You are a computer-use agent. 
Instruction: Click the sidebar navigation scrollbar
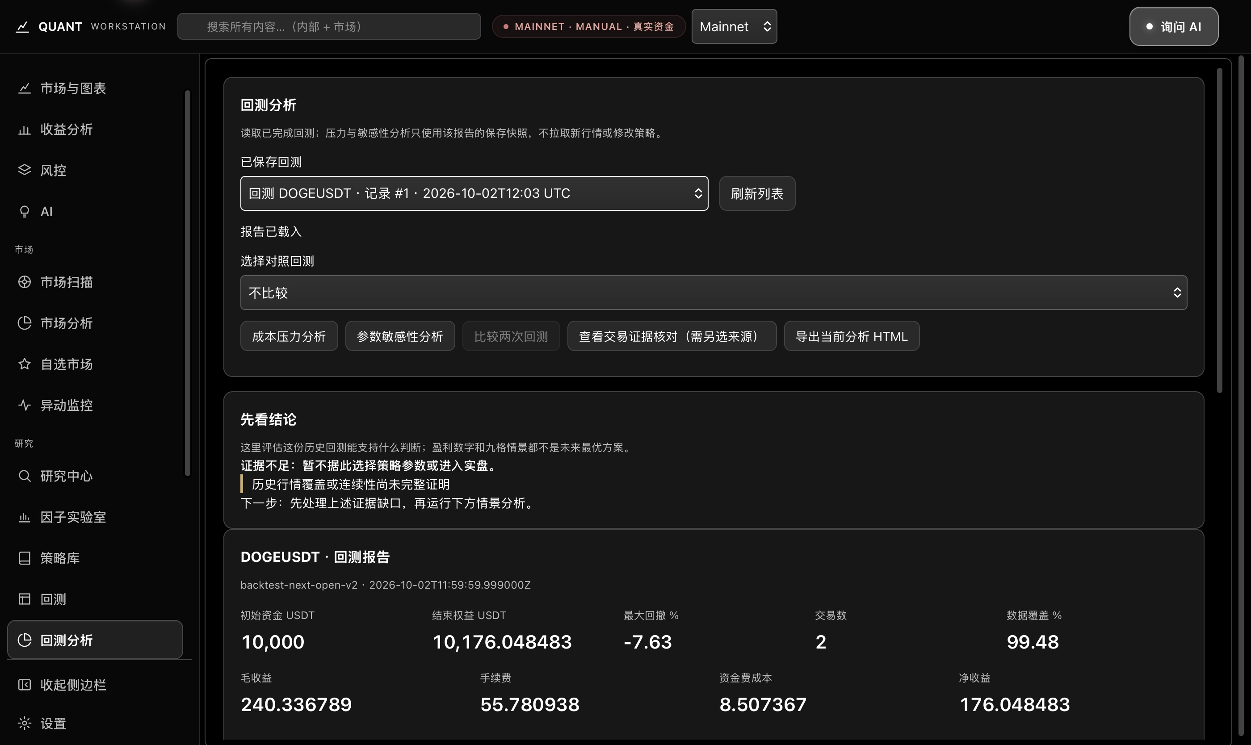(187, 283)
